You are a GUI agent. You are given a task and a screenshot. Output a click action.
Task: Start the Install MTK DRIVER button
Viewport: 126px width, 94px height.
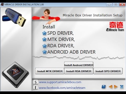(x=50, y=71)
